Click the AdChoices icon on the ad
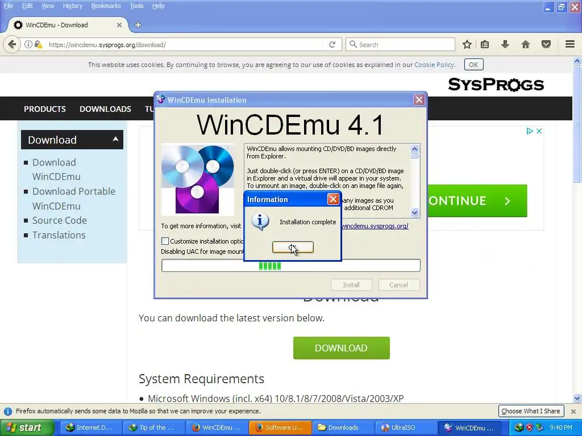 tap(530, 131)
